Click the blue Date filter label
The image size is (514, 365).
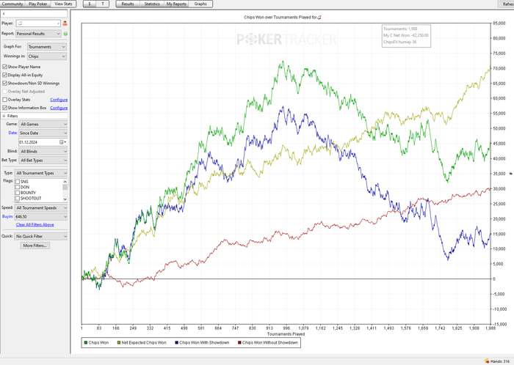click(x=12, y=133)
